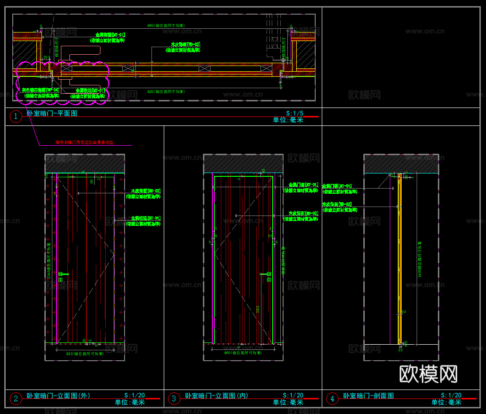
Task: Select the circled drawing number 1
Action: pyautogui.click(x=16, y=116)
